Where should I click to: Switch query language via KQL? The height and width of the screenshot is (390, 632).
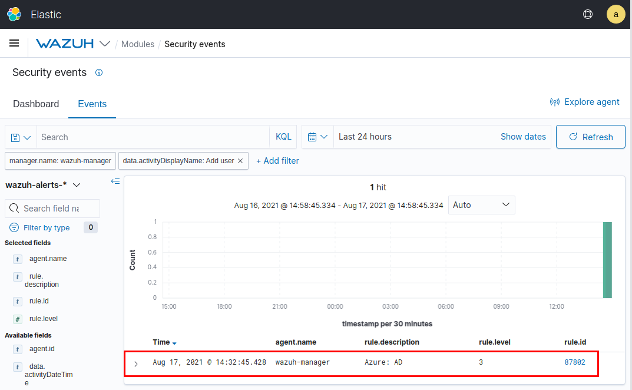[x=283, y=137]
